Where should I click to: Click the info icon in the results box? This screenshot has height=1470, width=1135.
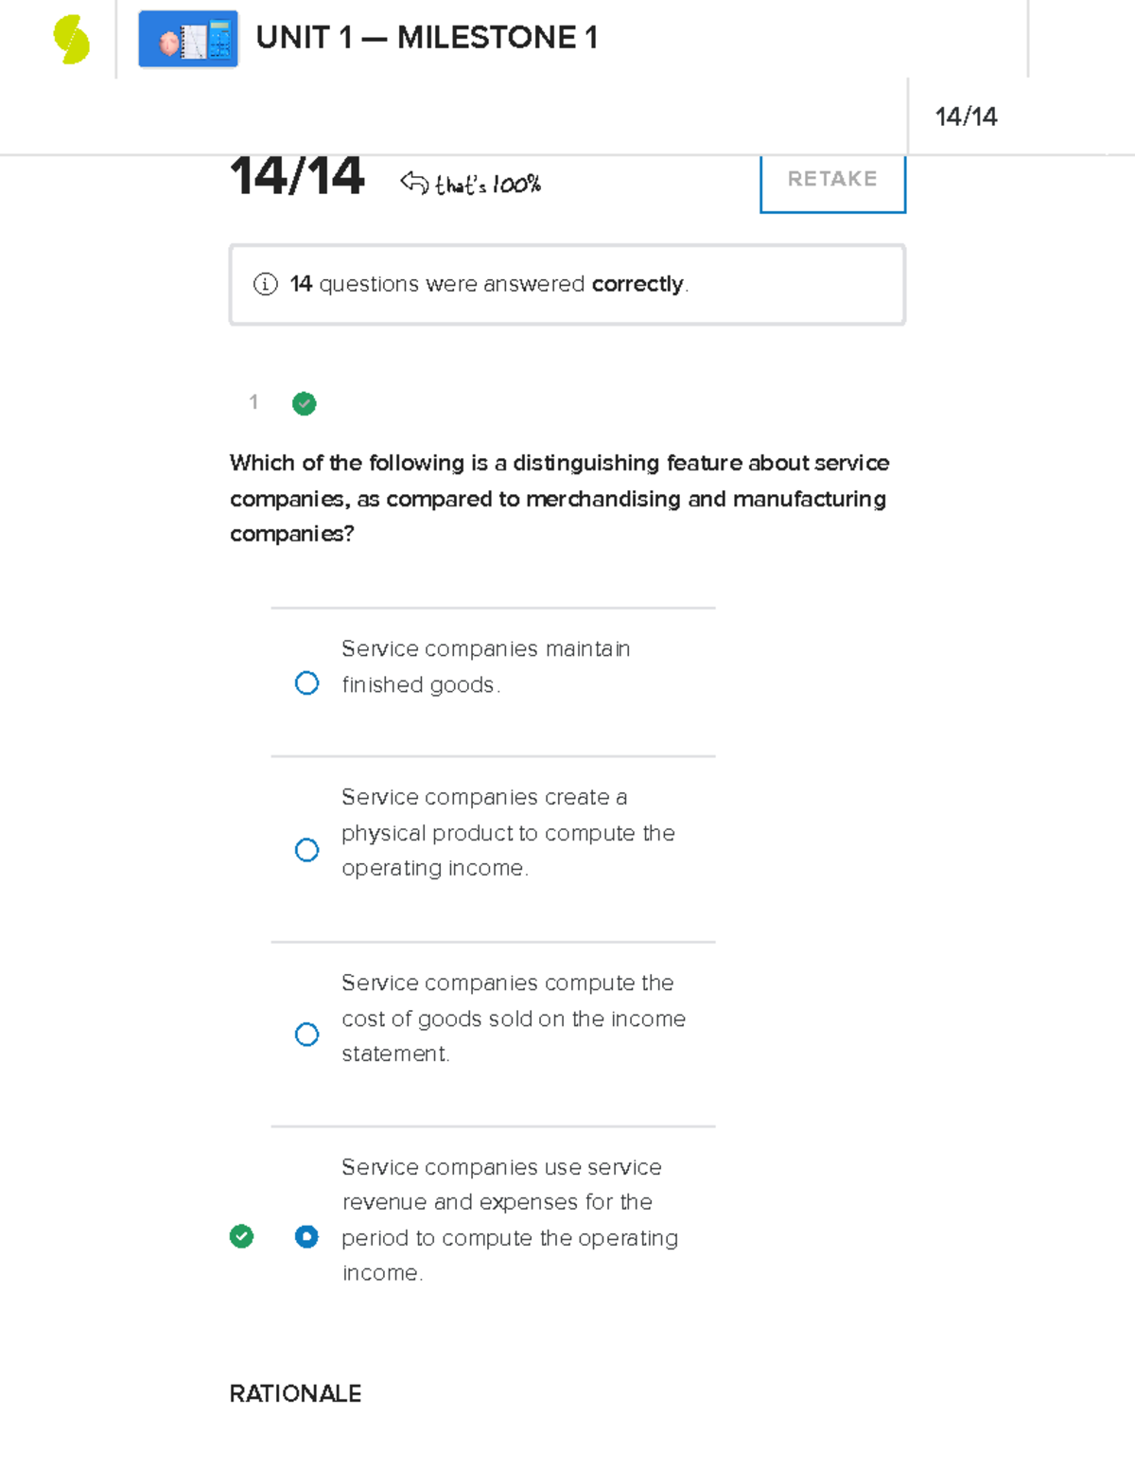pos(266,284)
